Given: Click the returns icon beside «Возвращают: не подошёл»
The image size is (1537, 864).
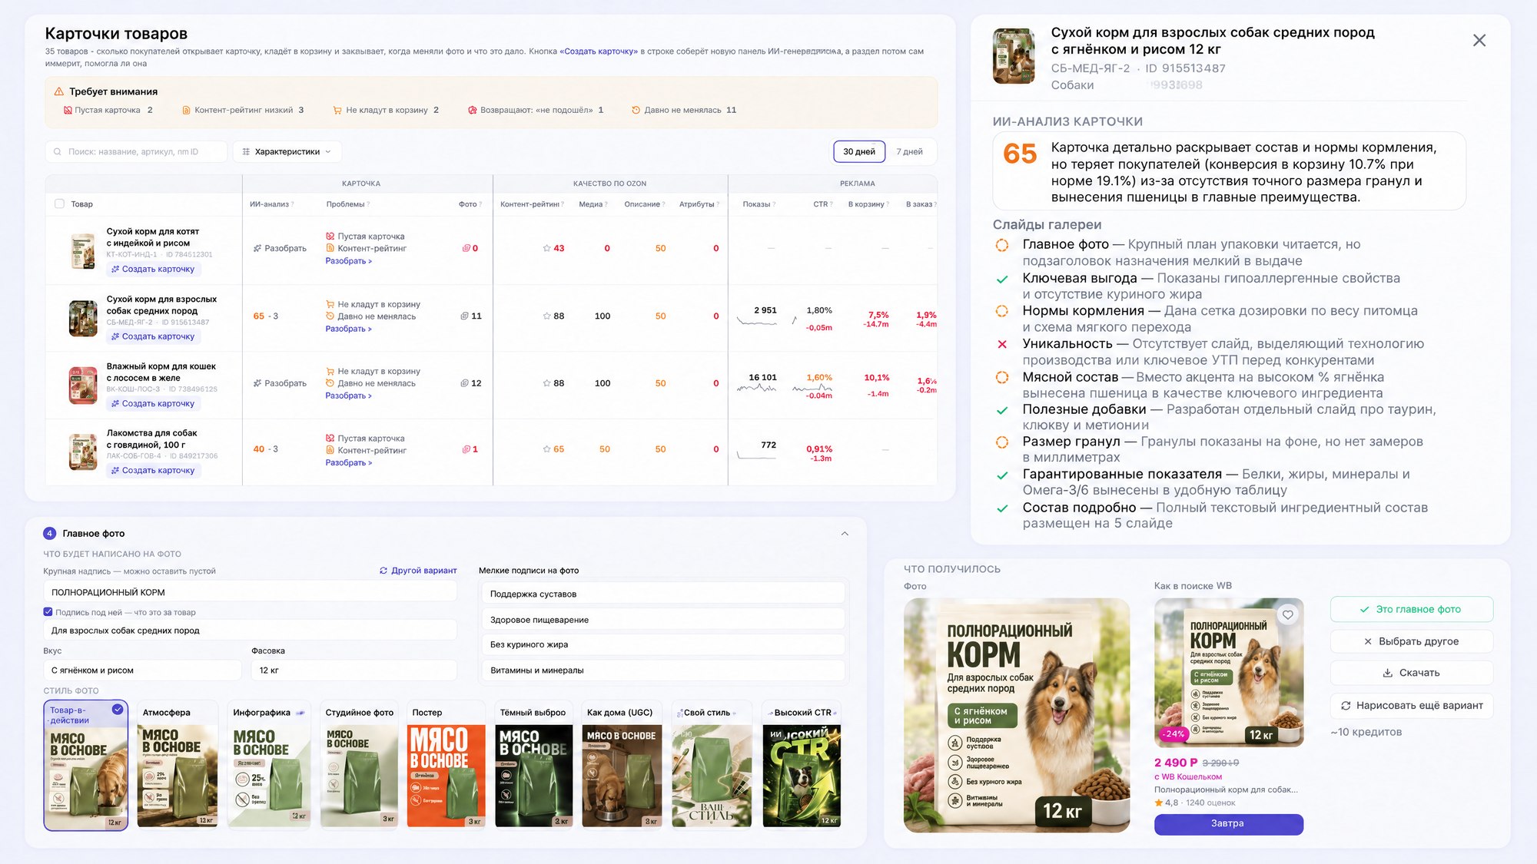Looking at the screenshot, I should click(x=473, y=110).
